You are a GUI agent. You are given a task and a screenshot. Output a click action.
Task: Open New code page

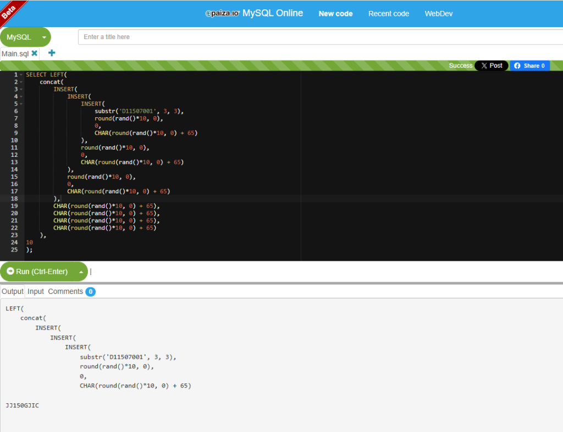click(335, 14)
